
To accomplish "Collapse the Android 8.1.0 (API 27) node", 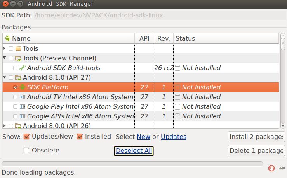I will click(5, 77).
